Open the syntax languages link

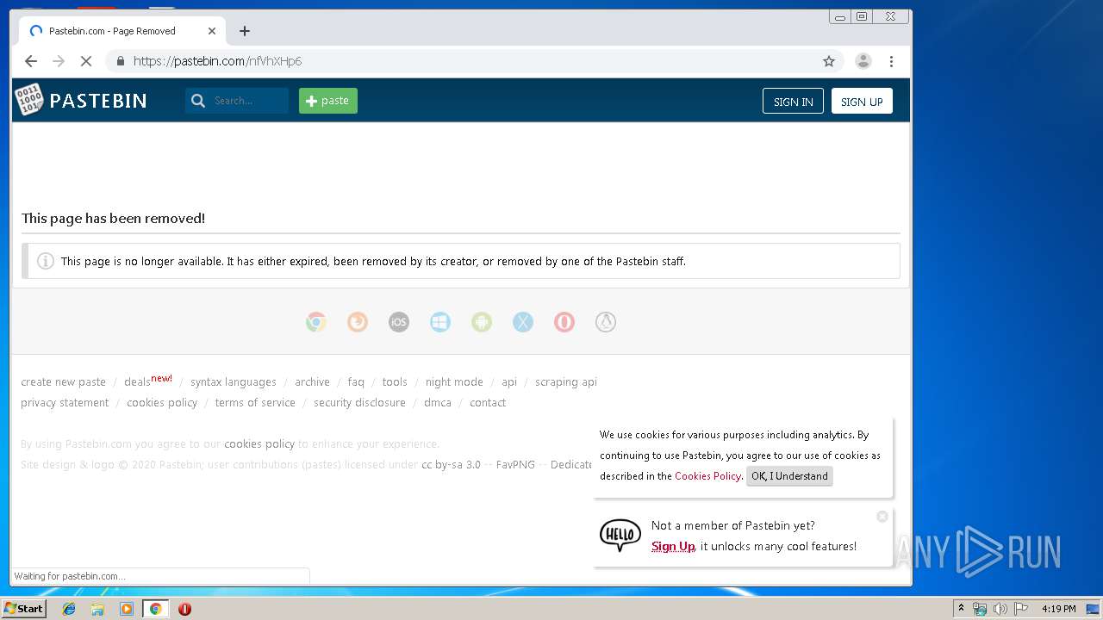234,382
